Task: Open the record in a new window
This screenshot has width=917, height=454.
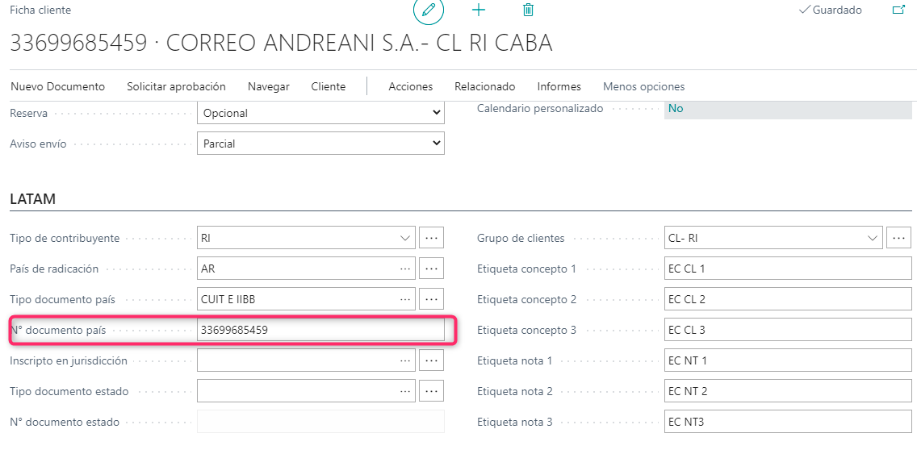Action: pos(898,10)
